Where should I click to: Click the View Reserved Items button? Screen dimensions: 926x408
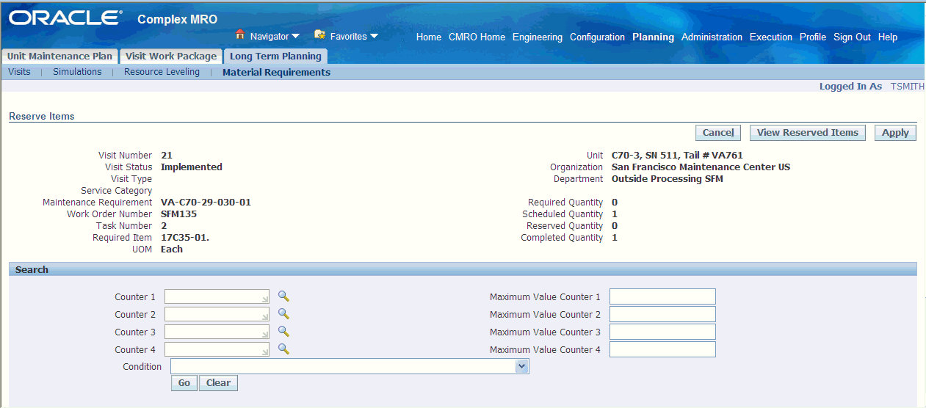pyautogui.click(x=808, y=133)
